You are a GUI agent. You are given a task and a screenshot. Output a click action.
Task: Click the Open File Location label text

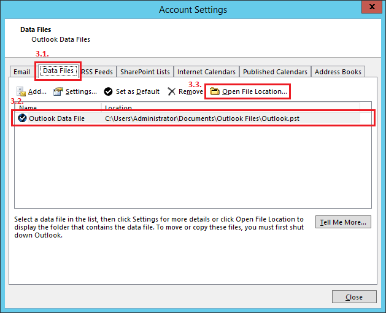pyautogui.click(x=254, y=91)
